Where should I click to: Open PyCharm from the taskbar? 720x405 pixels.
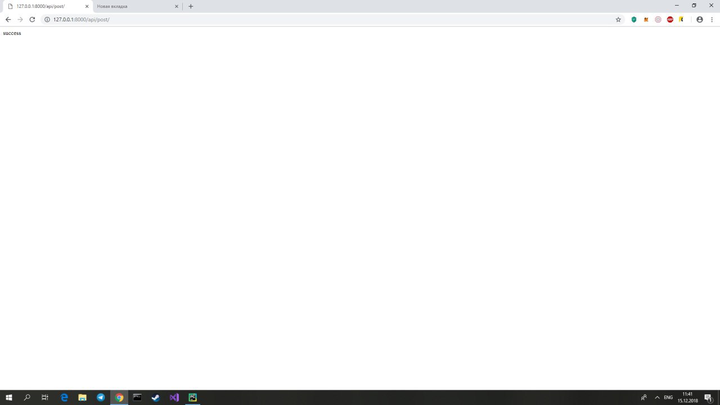192,397
